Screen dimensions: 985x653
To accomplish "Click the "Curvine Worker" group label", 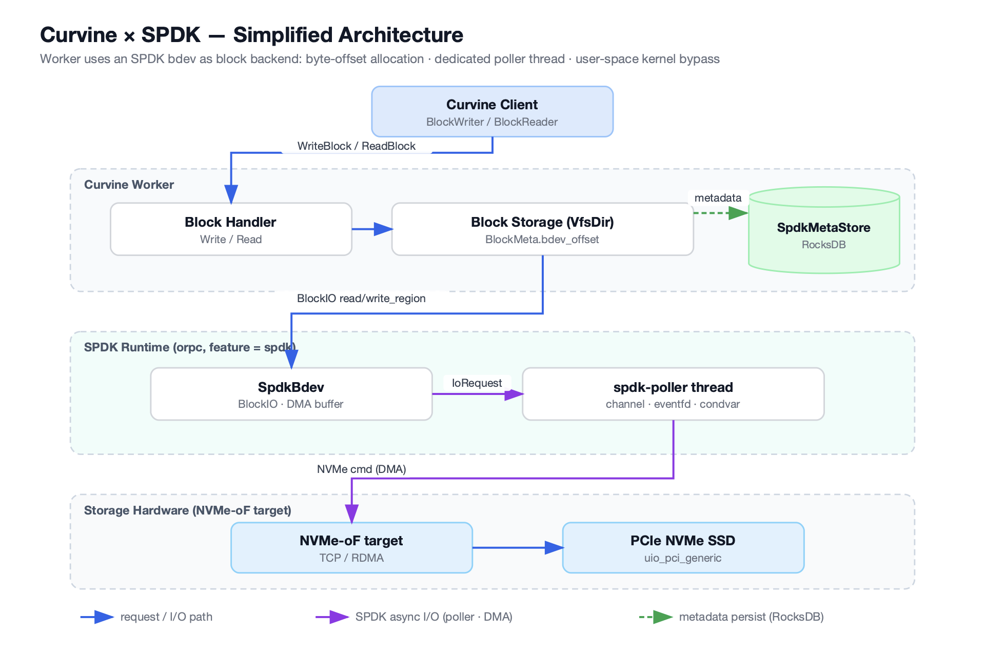I will (x=129, y=185).
